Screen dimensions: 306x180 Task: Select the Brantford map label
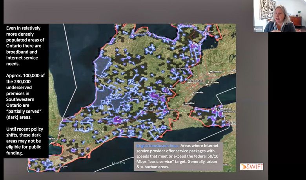point(171,110)
